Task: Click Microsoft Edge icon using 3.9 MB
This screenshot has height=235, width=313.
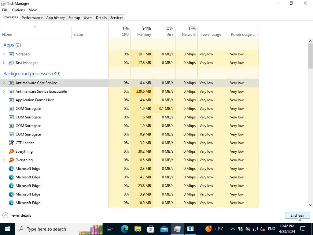Action: click(x=11, y=194)
